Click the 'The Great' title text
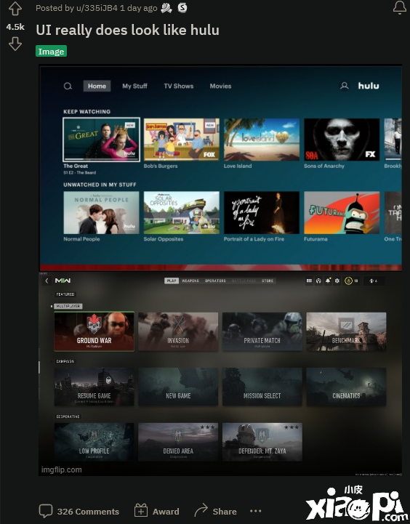410x524 pixels. click(76, 166)
